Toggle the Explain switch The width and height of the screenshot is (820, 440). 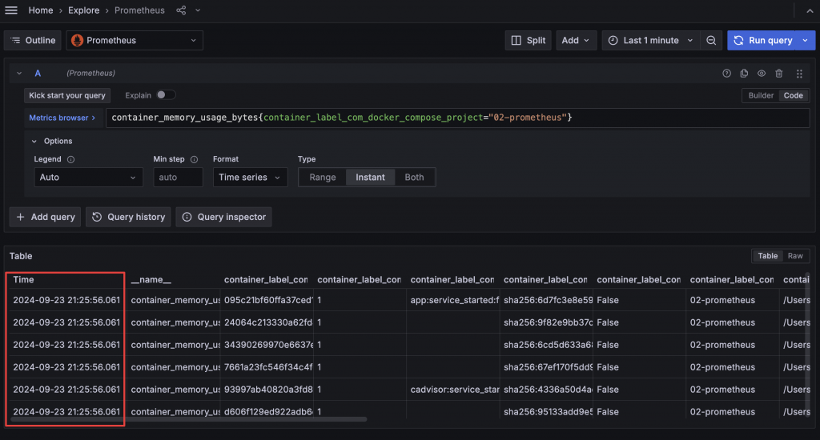pyautogui.click(x=166, y=94)
